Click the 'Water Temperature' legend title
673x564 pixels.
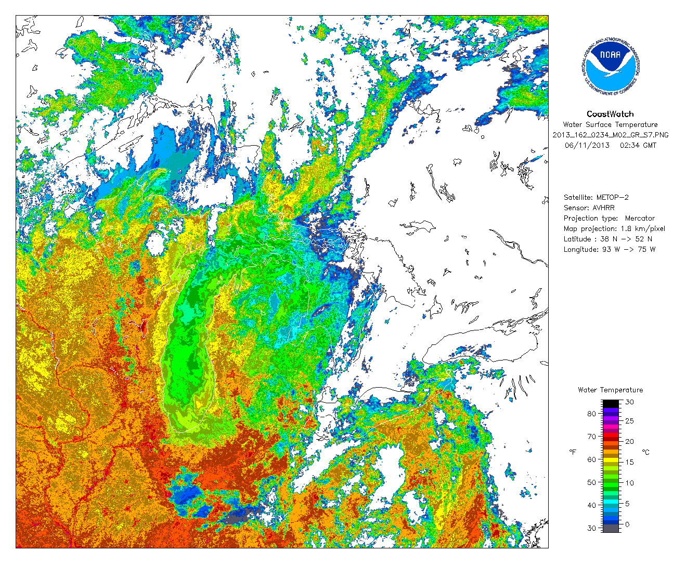(x=611, y=390)
